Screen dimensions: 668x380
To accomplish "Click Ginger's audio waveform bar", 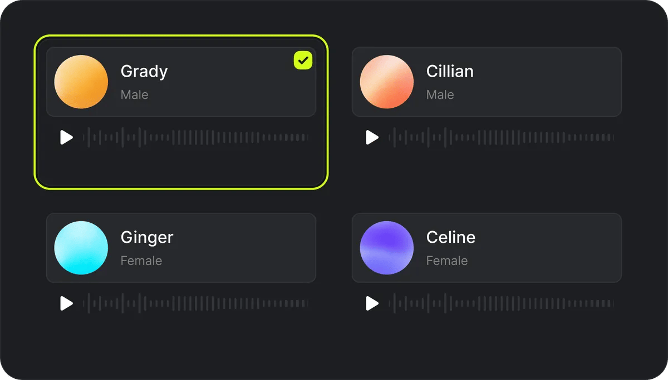I will pos(195,303).
